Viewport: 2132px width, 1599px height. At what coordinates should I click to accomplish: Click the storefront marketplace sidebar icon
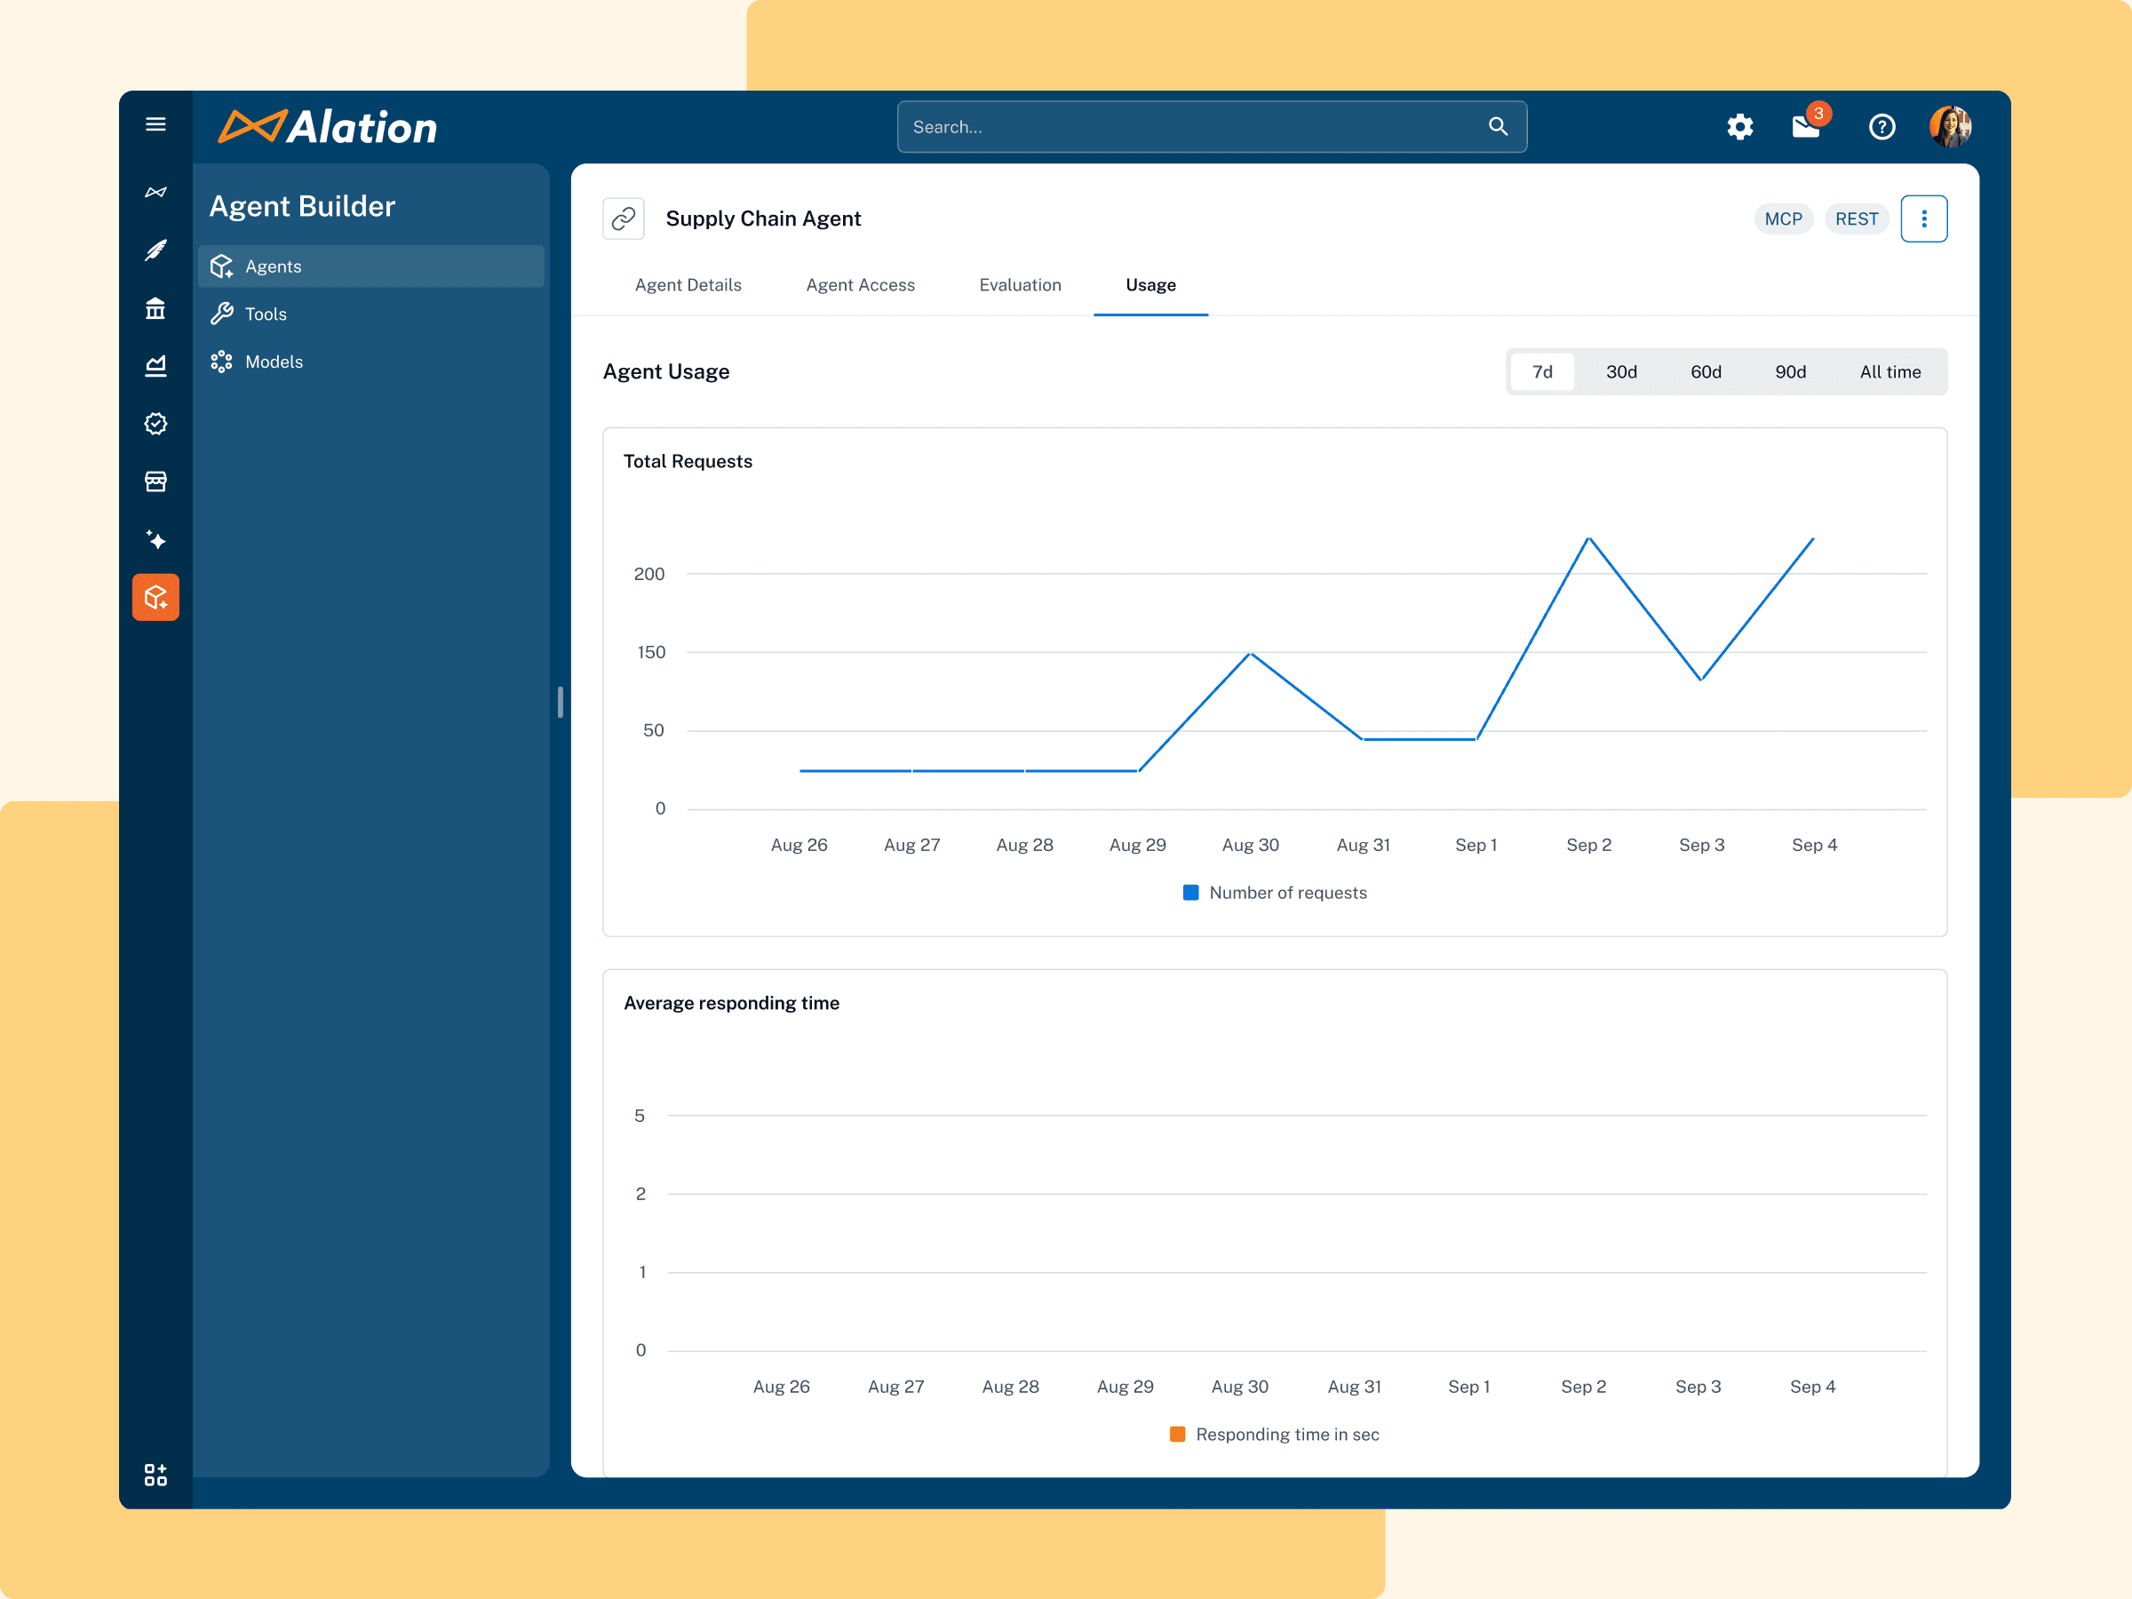click(155, 481)
